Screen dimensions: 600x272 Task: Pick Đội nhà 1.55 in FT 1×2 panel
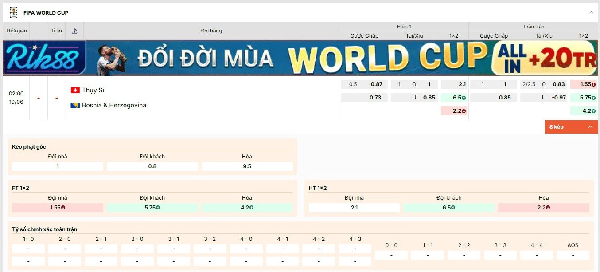[58, 208]
